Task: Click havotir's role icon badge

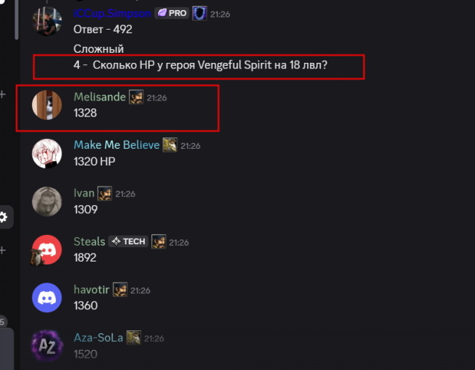Action: click(120, 290)
